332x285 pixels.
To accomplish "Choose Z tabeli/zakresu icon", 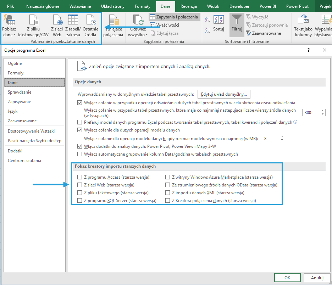I will pyautogui.click(x=73, y=20).
